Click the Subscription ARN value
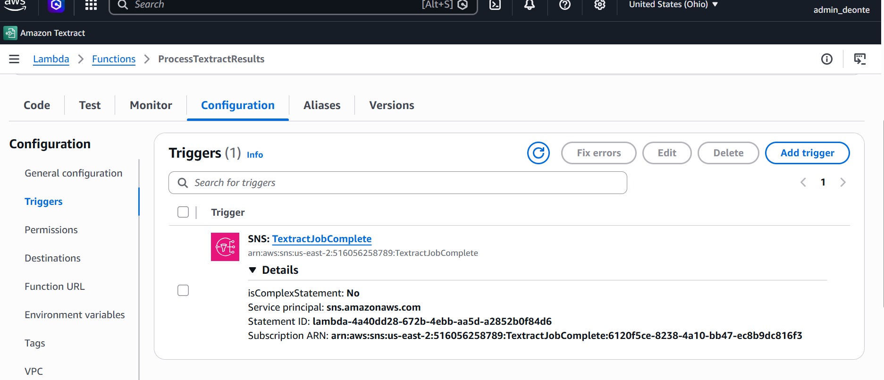 click(567, 336)
